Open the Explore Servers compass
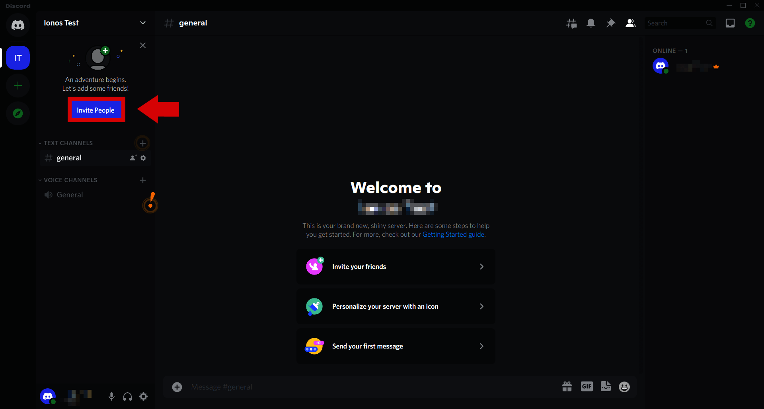764x409 pixels. pyautogui.click(x=18, y=113)
